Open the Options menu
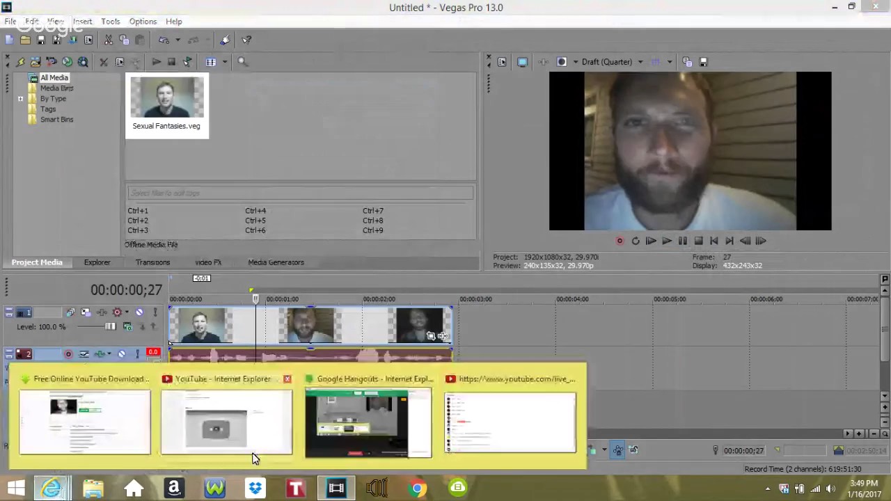The image size is (891, 501). pos(143,22)
